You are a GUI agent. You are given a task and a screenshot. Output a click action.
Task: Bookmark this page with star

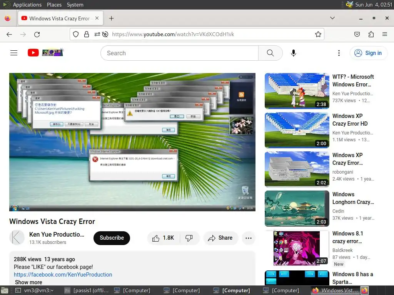tap(318, 34)
